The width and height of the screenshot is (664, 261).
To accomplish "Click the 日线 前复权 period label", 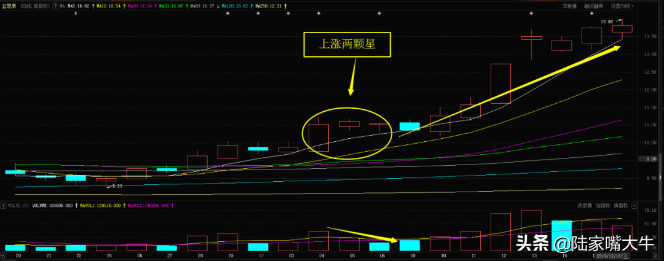I will coord(34,6).
